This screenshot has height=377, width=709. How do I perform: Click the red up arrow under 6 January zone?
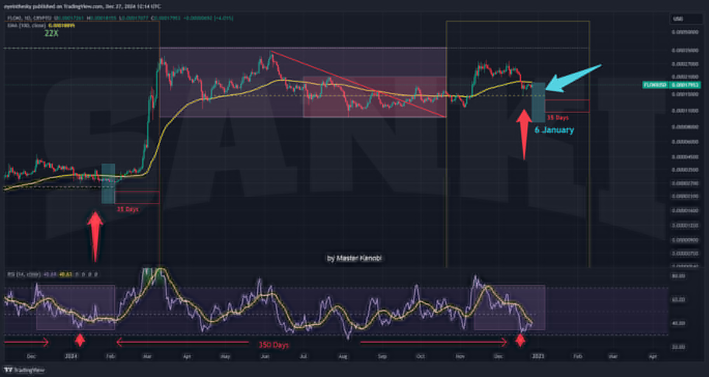(524, 134)
